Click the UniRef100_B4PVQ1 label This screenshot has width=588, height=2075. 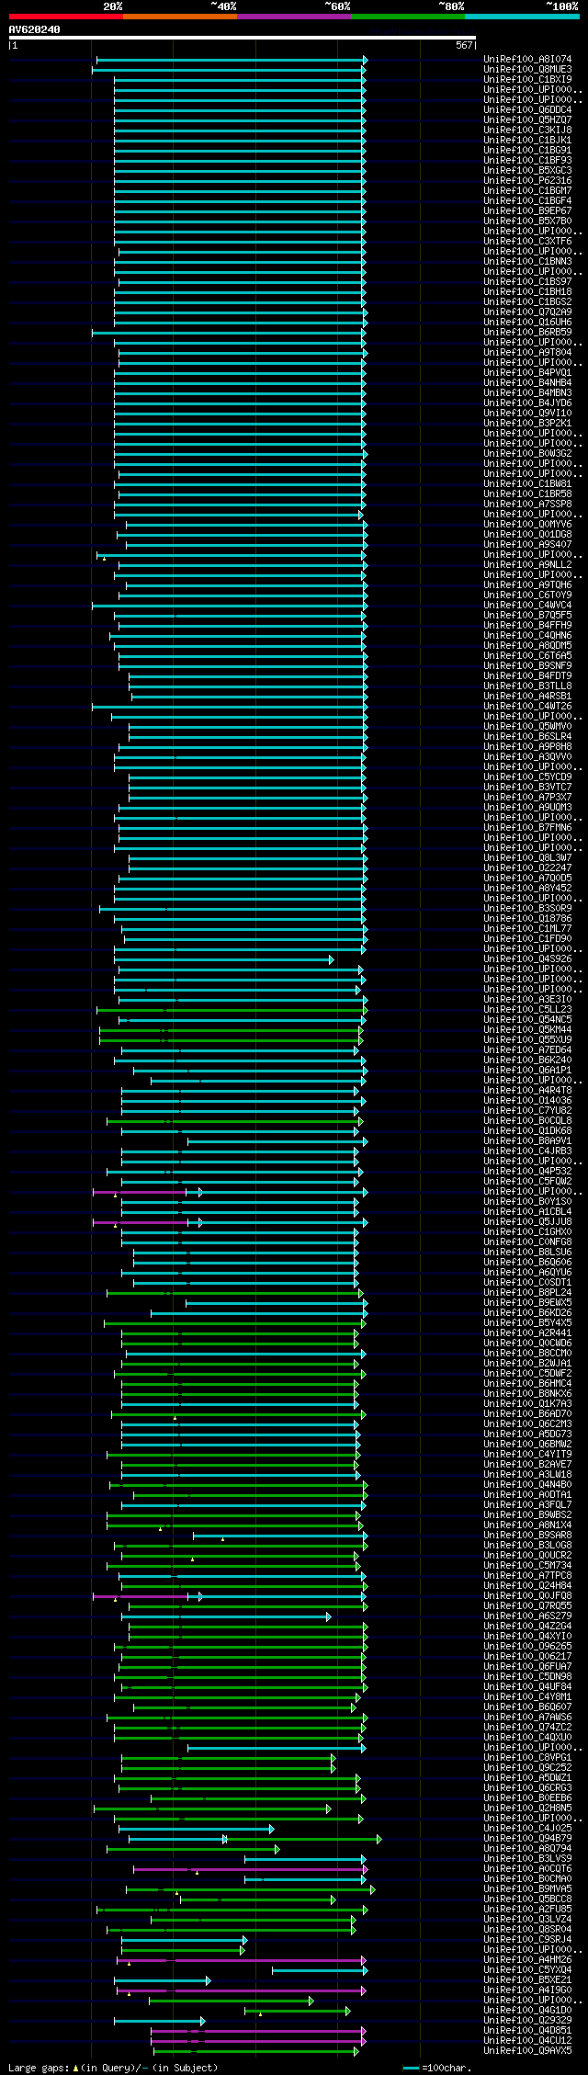click(527, 372)
